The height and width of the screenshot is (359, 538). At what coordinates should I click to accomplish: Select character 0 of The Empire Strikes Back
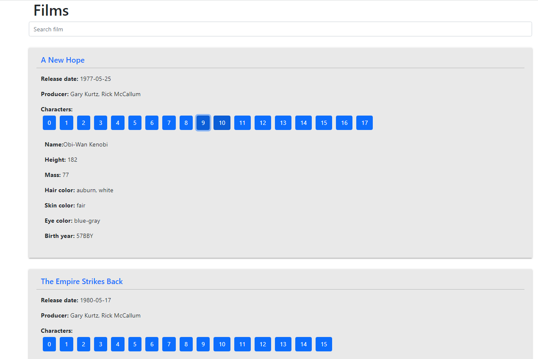pos(49,344)
